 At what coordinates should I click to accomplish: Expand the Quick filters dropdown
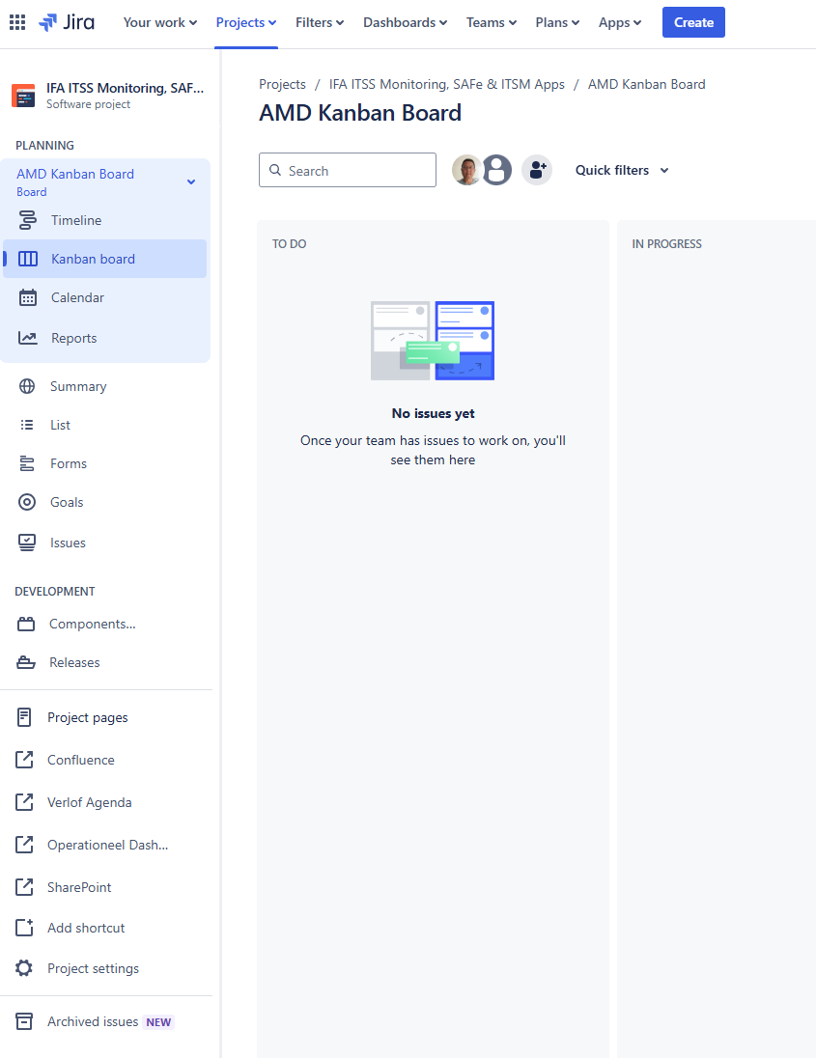[621, 170]
